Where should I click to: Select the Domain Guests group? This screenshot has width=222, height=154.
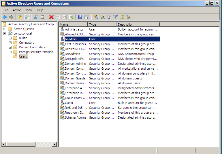tap(75, 78)
